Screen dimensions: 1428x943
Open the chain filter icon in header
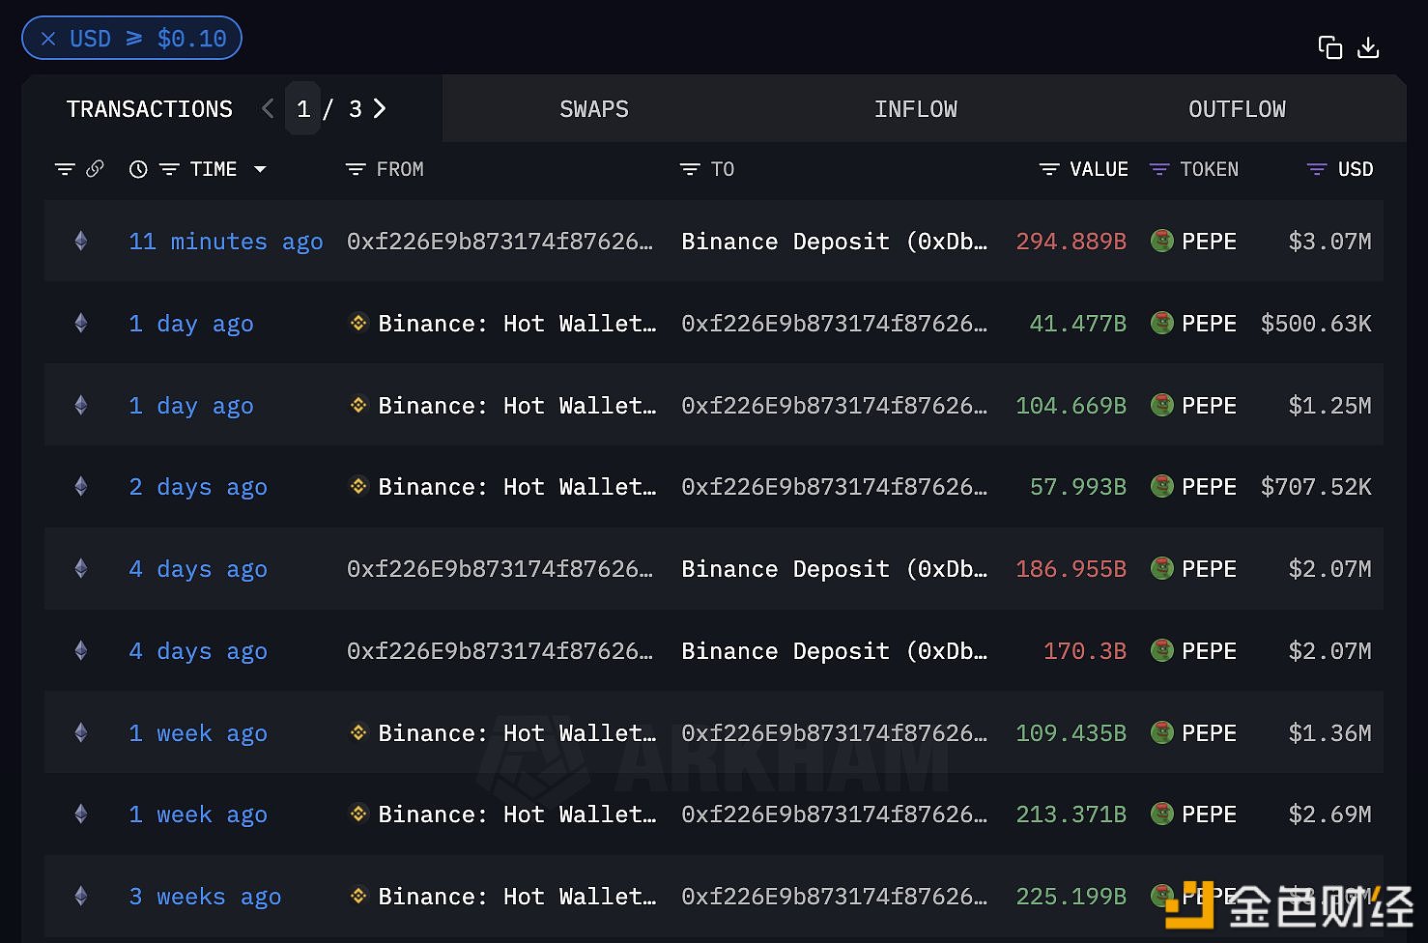[65, 169]
